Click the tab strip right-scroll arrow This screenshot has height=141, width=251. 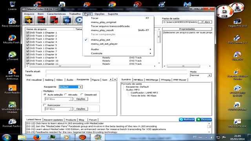point(115,79)
